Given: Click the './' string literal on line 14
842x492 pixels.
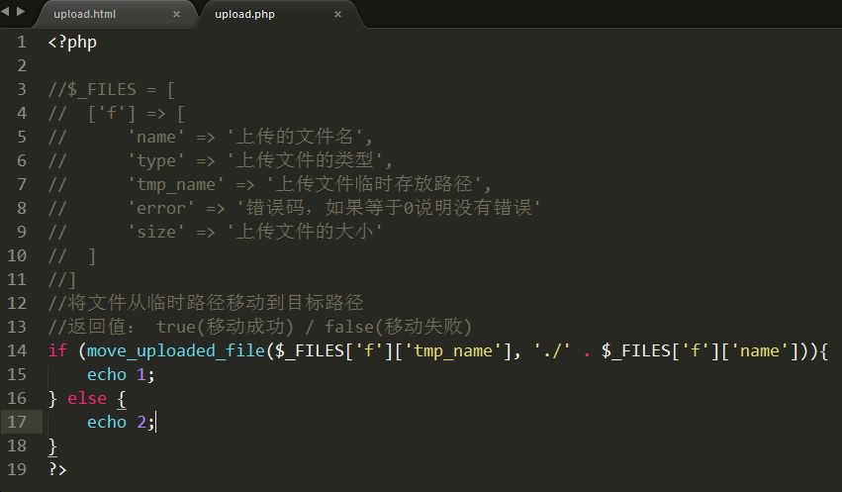Looking at the screenshot, I should (x=552, y=351).
